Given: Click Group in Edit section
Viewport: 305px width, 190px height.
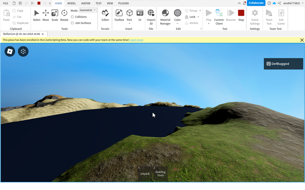Looking at the screenshot, I should [191, 10].
